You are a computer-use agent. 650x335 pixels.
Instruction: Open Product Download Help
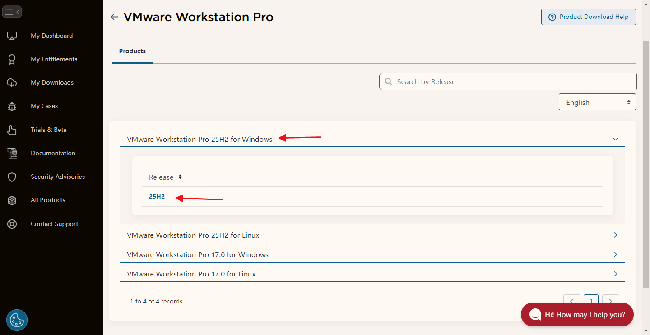tap(589, 17)
